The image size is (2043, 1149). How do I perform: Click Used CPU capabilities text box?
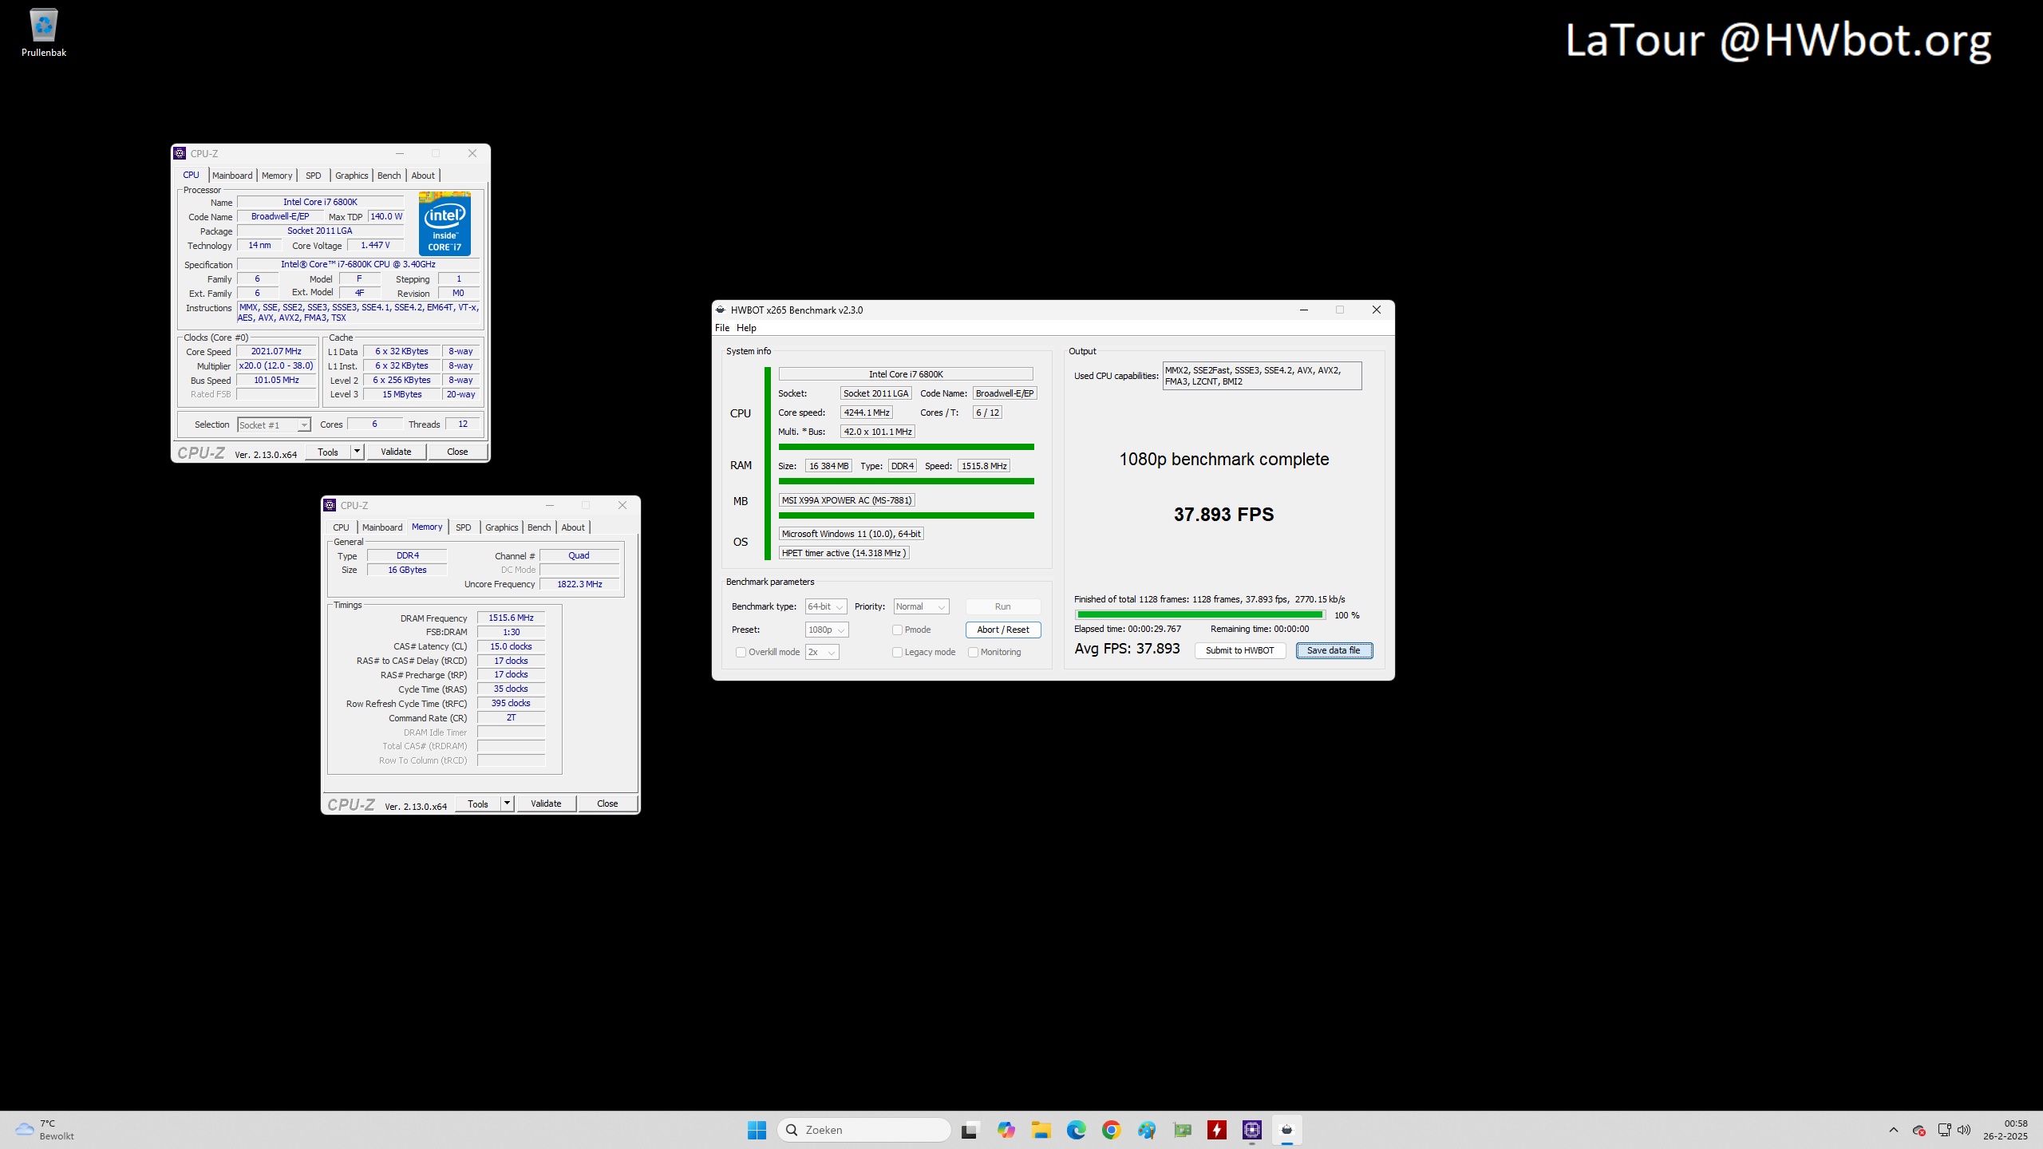(x=1262, y=376)
